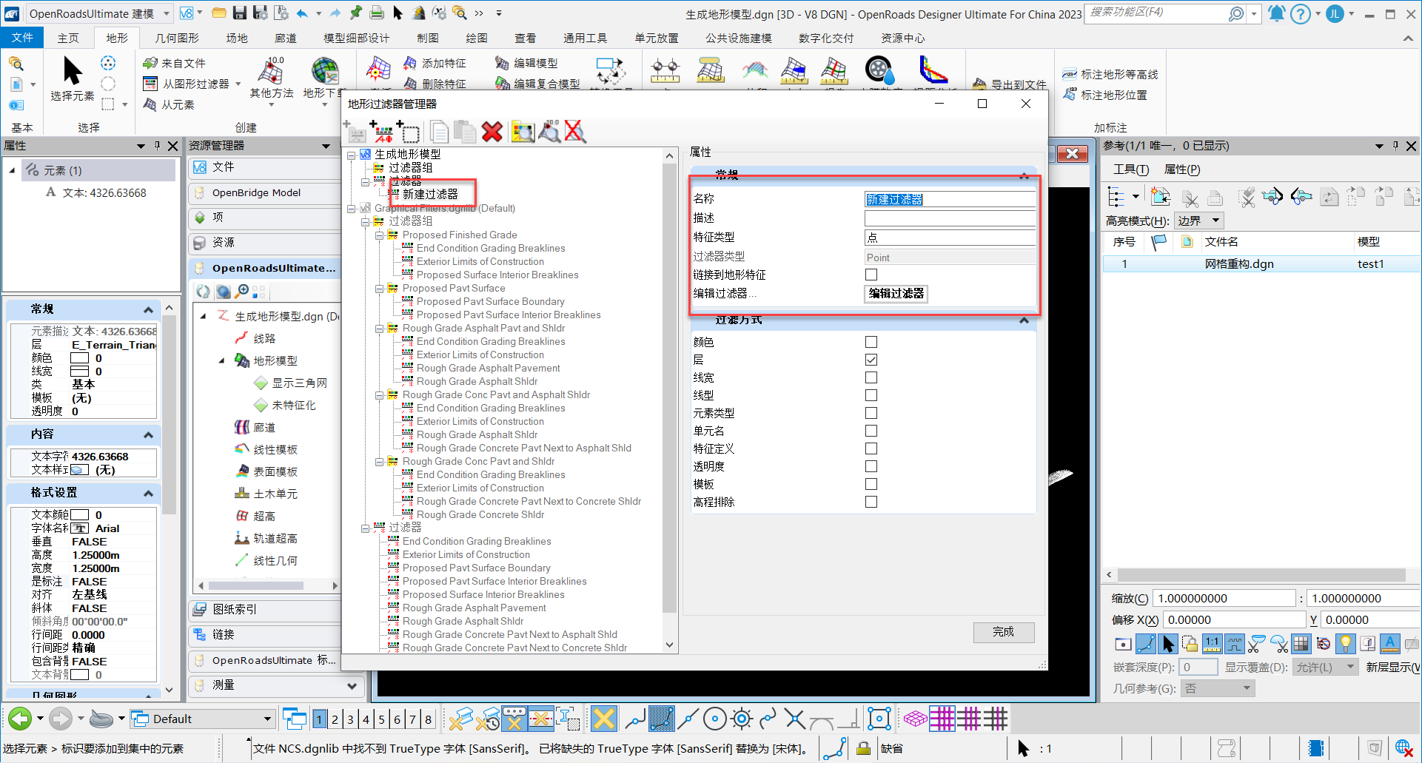Switch to the 廊道 ribbon tab

pos(285,38)
